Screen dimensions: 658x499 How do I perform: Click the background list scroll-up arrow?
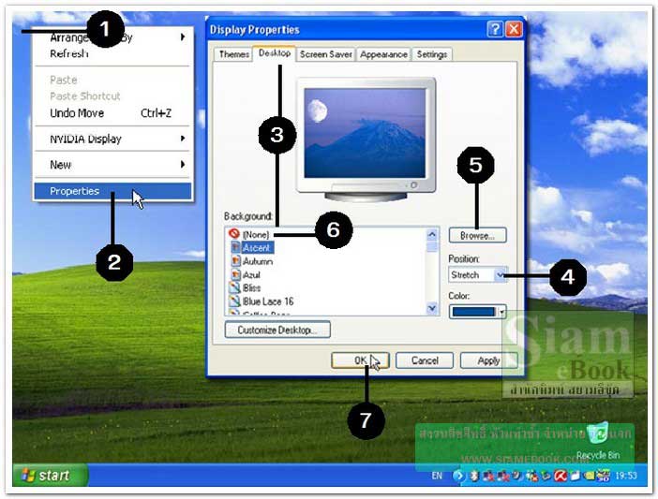coord(432,235)
